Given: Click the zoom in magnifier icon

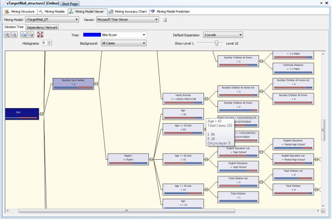Looking at the screenshot, I should click(7, 35).
